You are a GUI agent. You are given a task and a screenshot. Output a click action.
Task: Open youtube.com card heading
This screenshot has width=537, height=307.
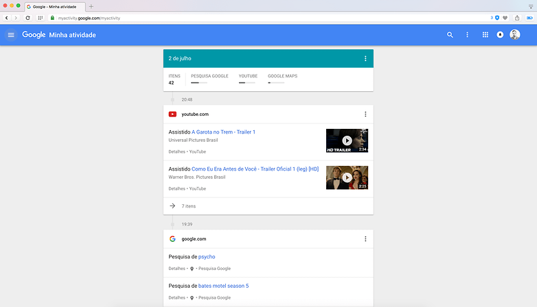click(195, 114)
